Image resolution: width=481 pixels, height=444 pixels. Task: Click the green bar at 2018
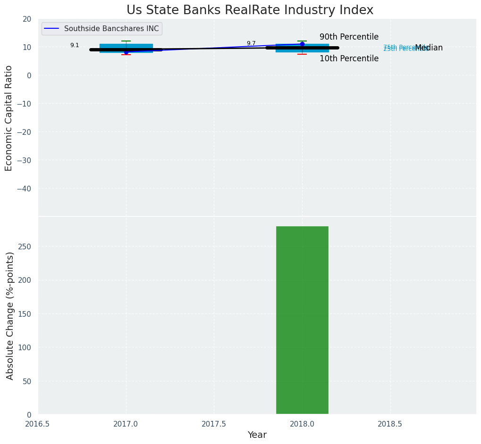click(x=302, y=320)
